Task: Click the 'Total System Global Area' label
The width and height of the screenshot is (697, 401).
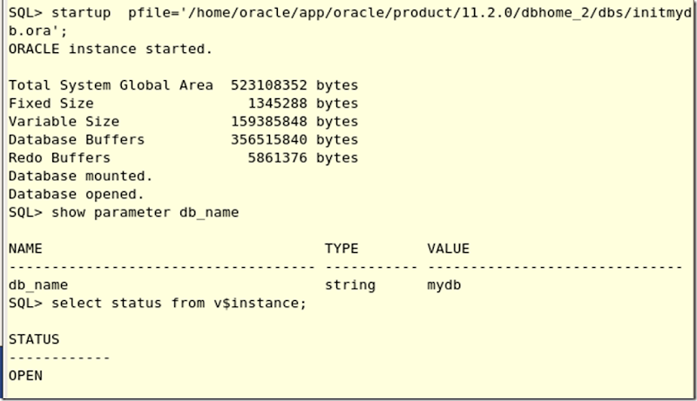Action: (110, 85)
